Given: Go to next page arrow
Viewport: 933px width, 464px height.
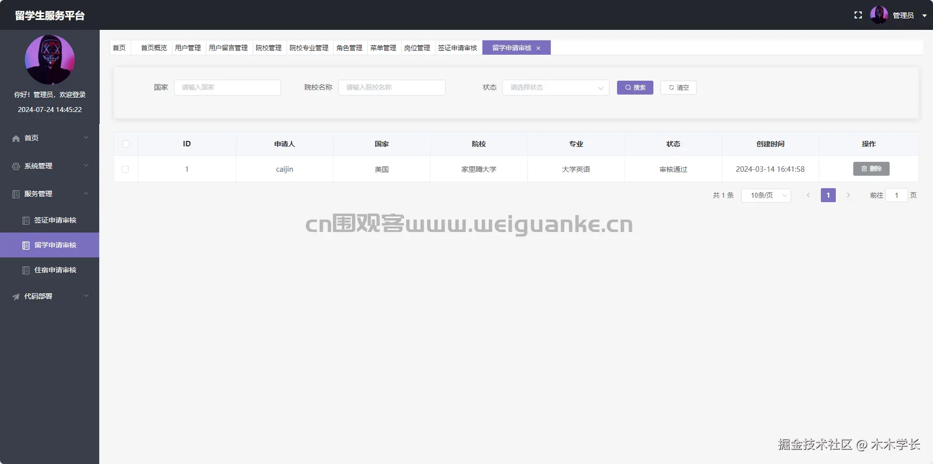Looking at the screenshot, I should (848, 195).
